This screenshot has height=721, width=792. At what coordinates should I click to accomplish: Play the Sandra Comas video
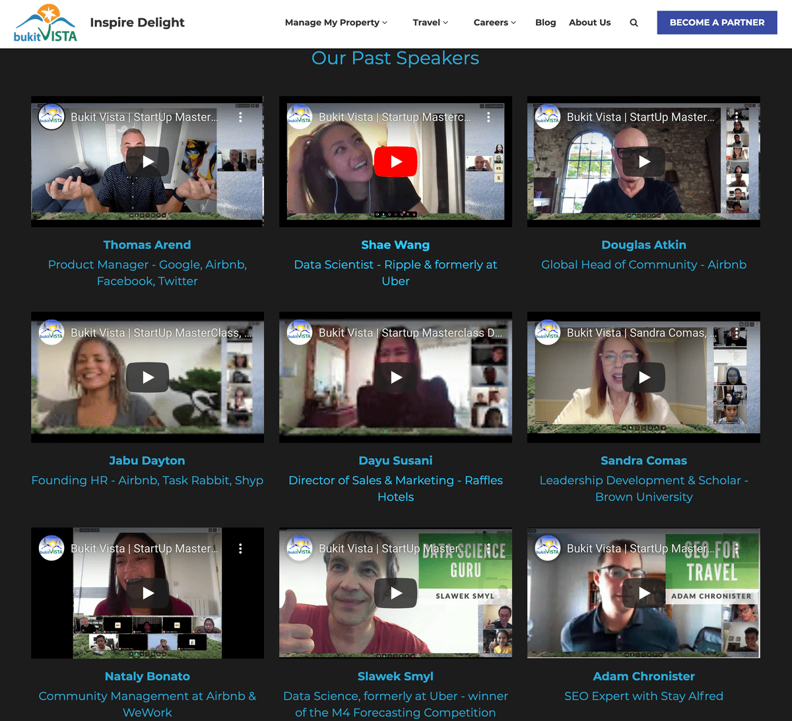point(644,378)
